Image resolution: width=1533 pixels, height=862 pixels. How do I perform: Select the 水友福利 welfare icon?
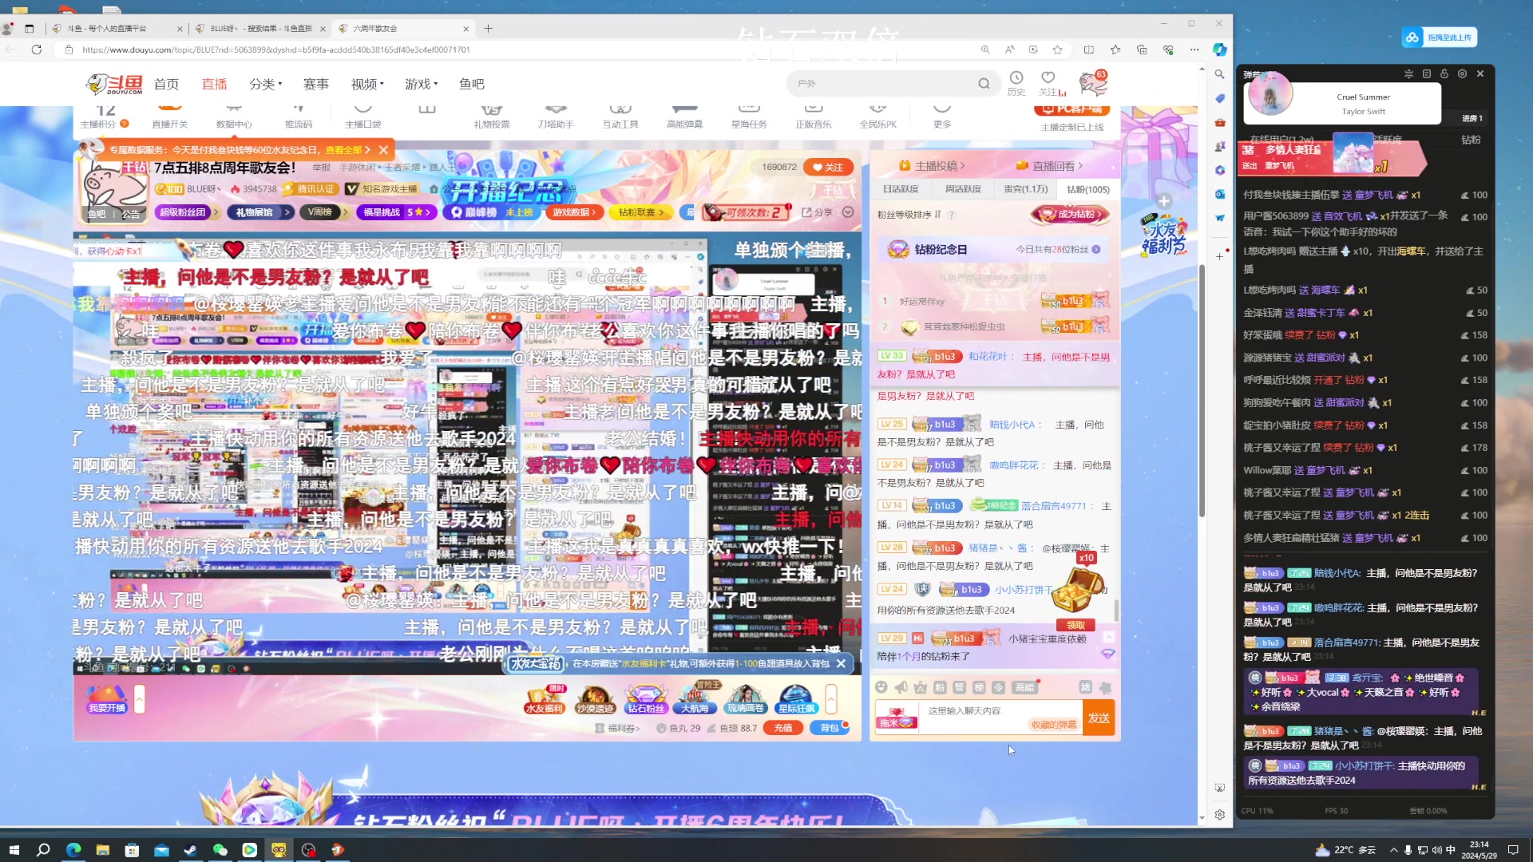click(x=545, y=700)
